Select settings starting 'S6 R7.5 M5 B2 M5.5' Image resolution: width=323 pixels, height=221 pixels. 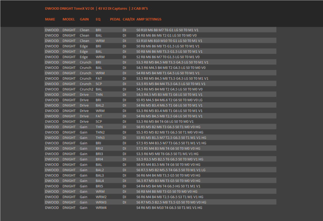(171, 170)
